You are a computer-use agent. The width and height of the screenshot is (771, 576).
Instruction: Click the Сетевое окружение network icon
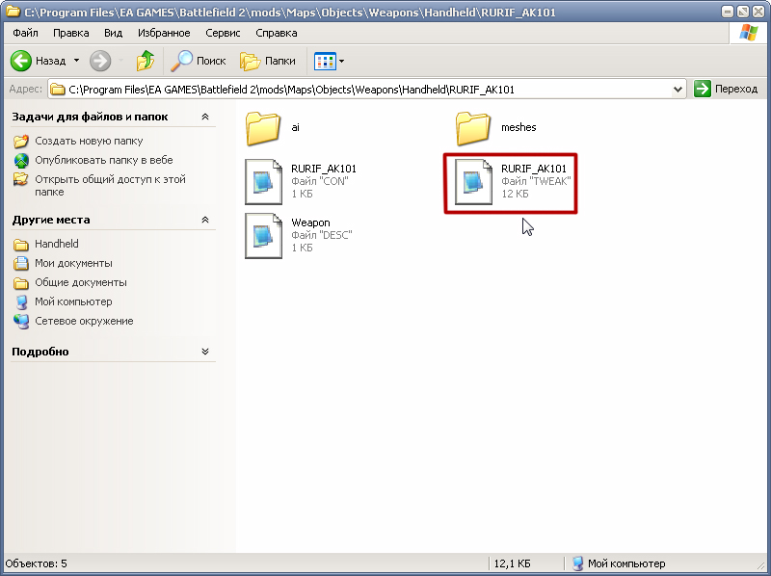21,322
